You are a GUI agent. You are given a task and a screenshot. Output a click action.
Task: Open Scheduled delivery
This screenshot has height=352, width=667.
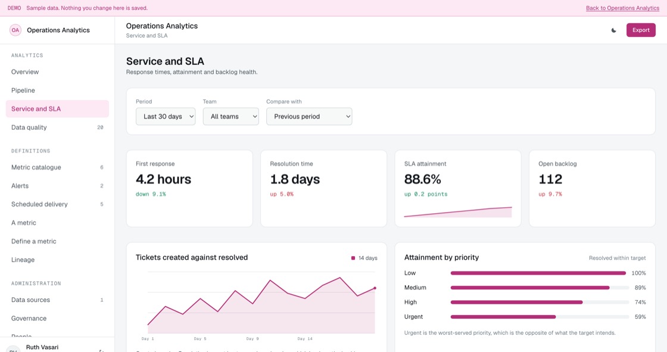57,204
